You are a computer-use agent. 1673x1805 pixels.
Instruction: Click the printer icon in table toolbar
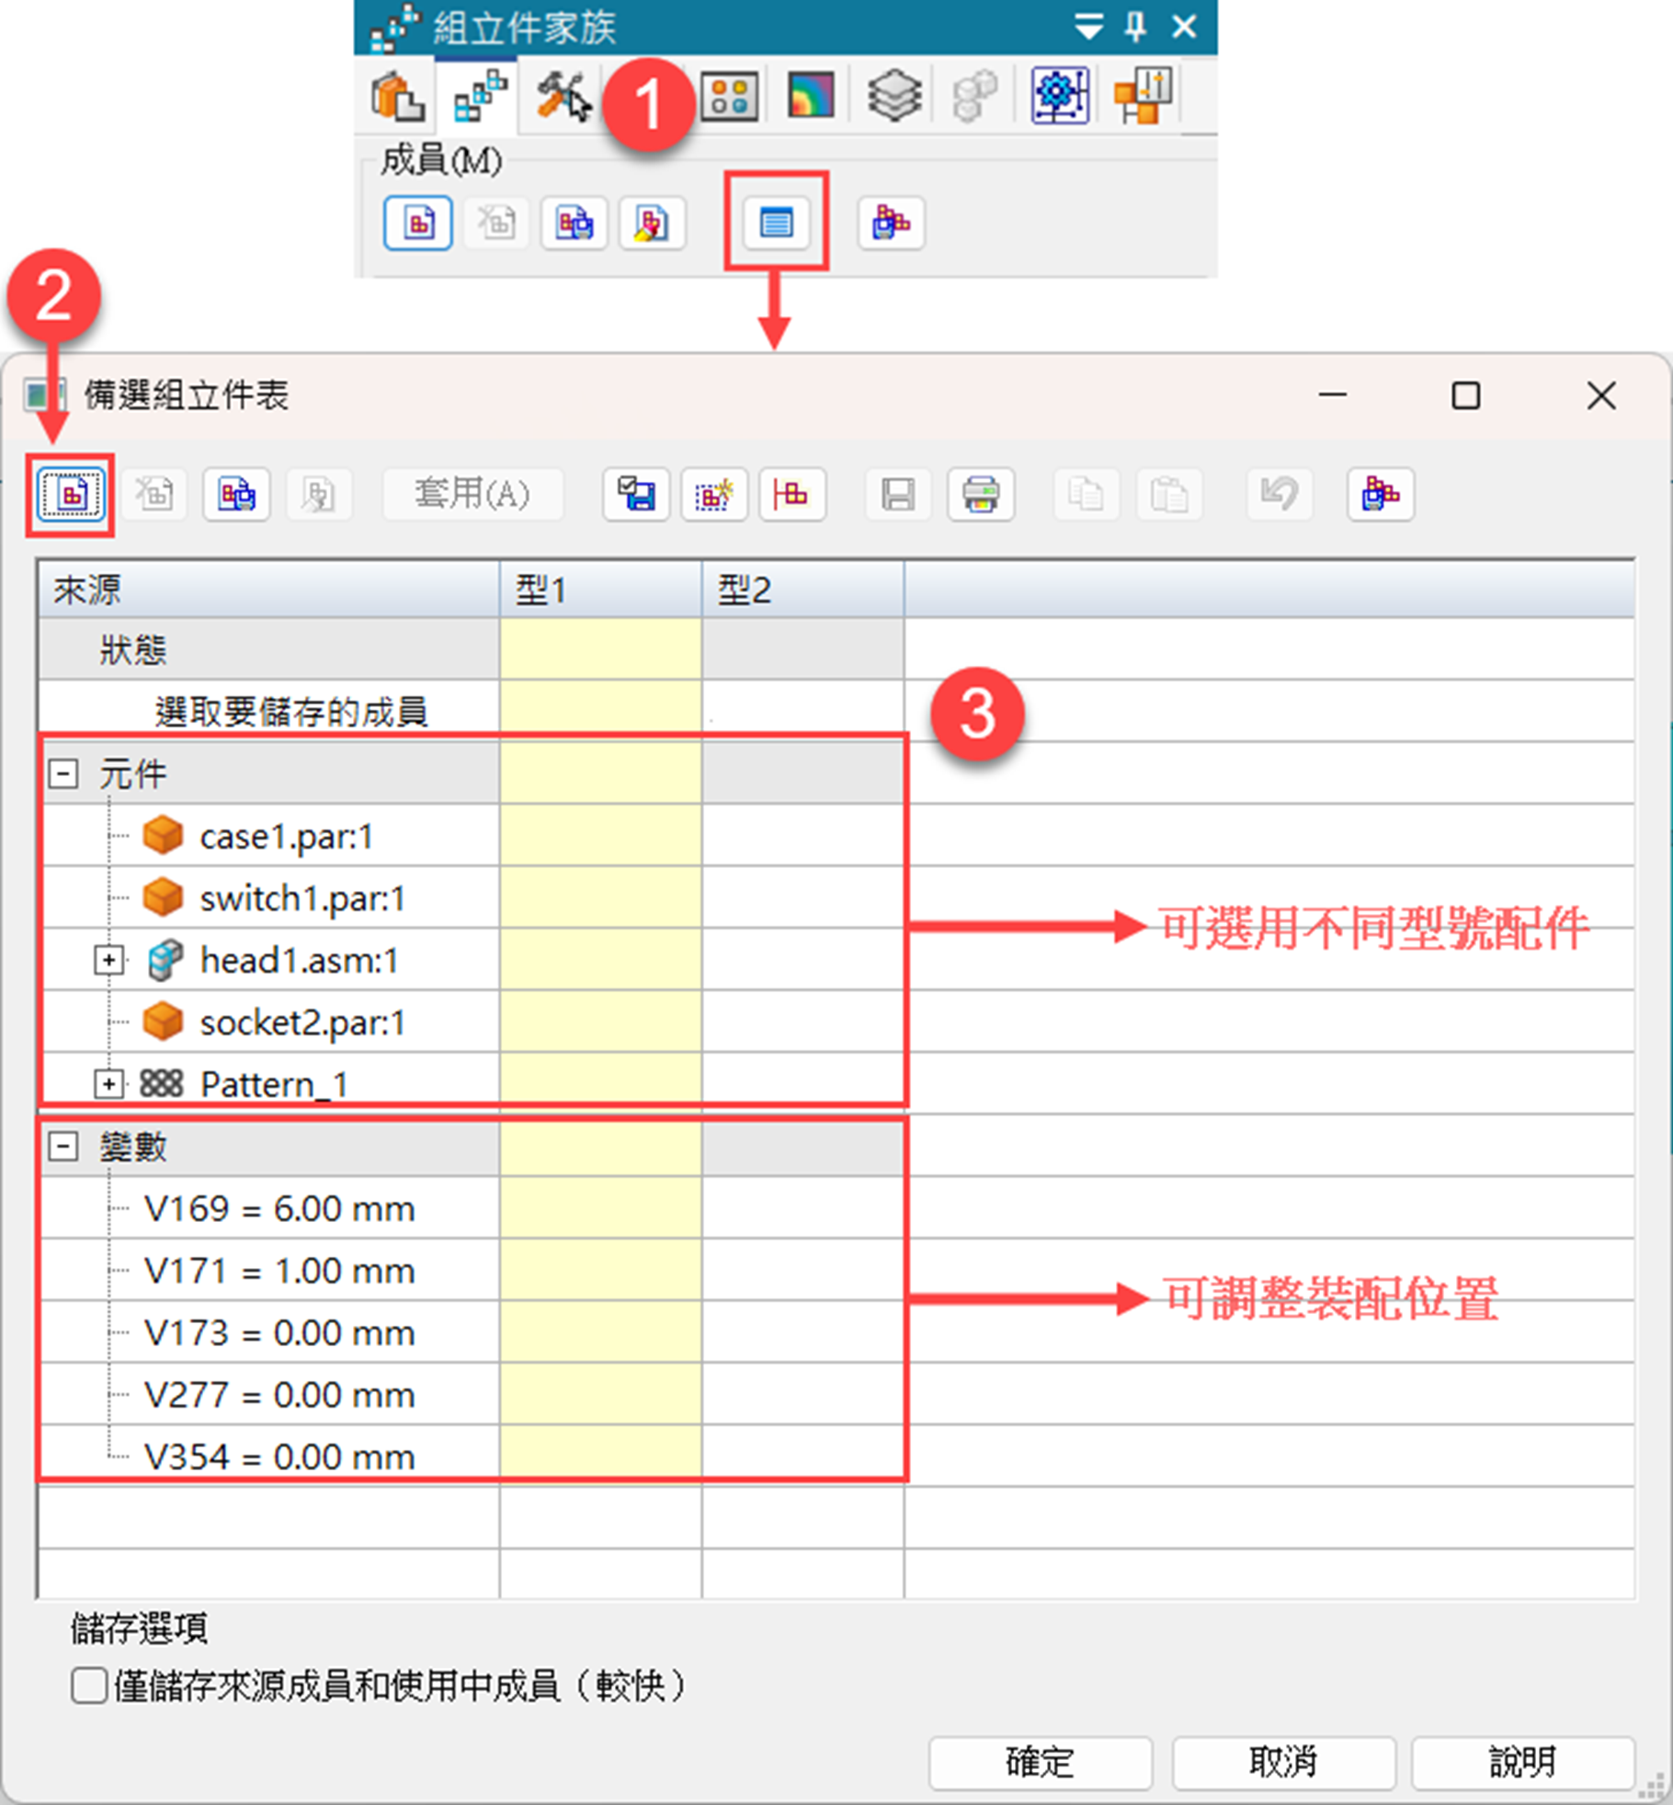pyautogui.click(x=981, y=495)
